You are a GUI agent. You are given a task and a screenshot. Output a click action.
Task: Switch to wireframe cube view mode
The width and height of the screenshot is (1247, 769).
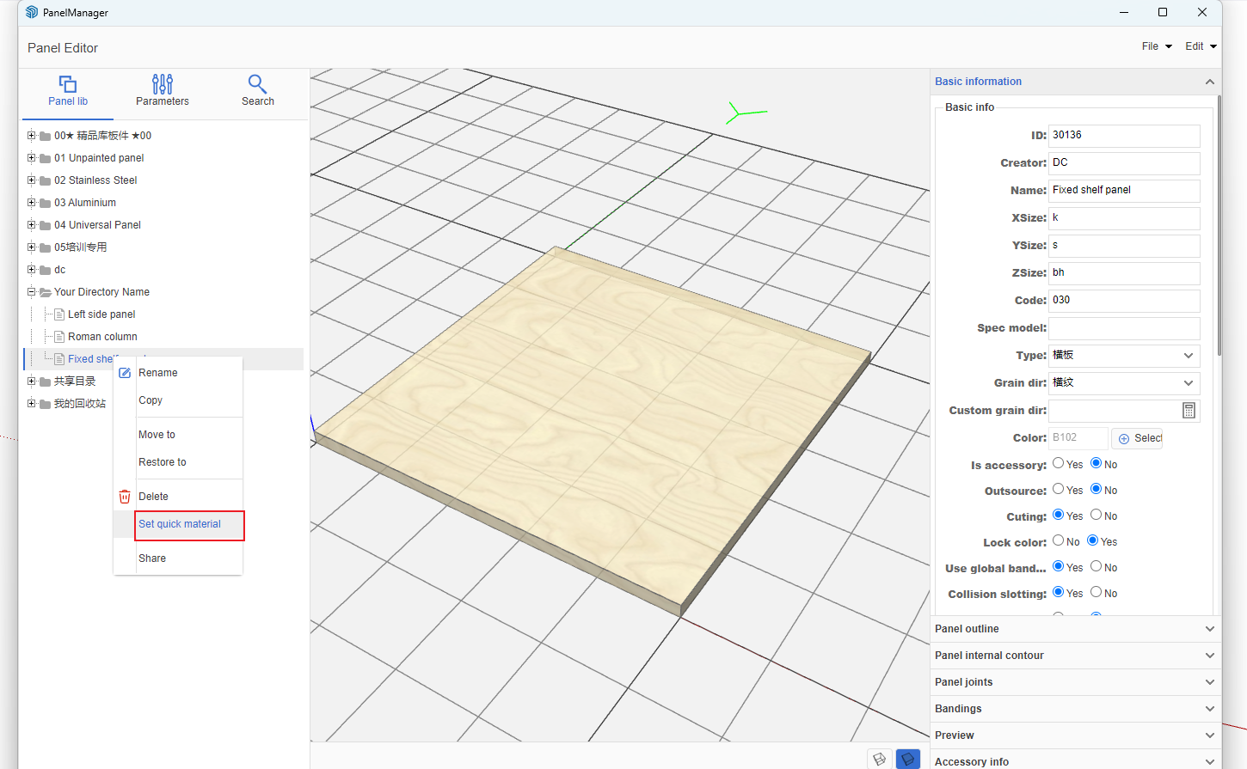click(879, 760)
